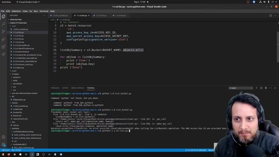Click the Kill Terminal trash icon
The width and height of the screenshot is (279, 157).
(266, 88)
